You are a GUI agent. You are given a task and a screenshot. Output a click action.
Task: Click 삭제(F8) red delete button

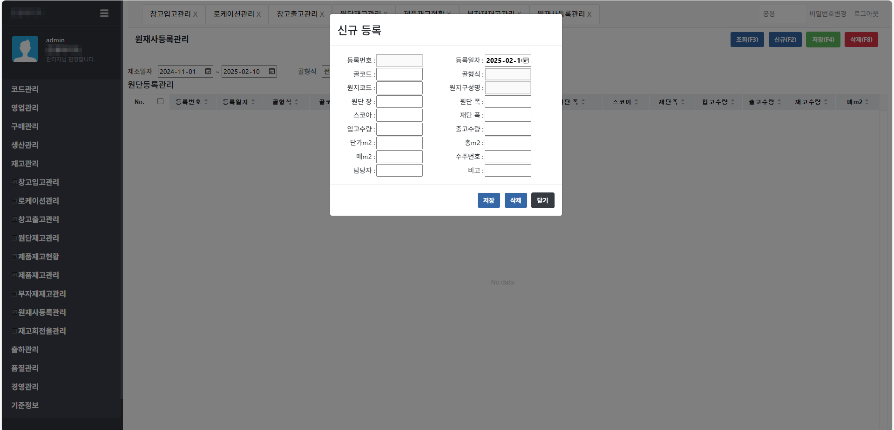[x=861, y=40]
